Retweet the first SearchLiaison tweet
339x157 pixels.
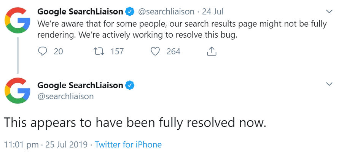[x=99, y=51]
